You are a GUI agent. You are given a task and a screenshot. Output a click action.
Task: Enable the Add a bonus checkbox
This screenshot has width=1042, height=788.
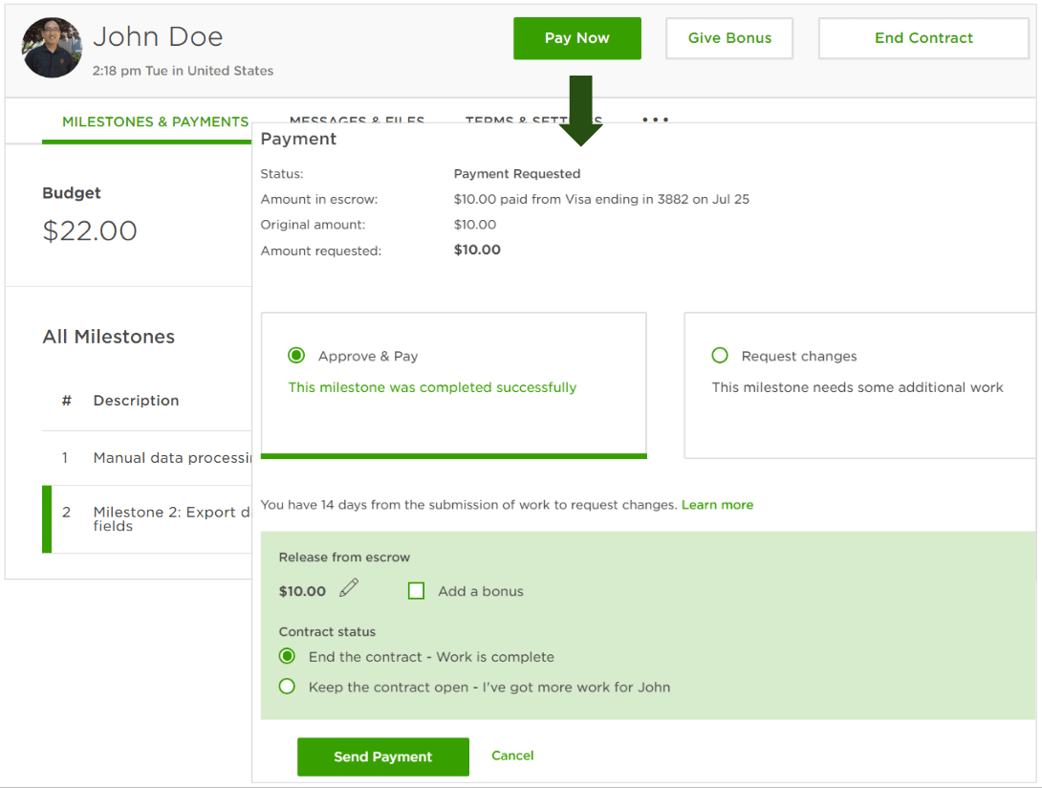[x=416, y=591]
